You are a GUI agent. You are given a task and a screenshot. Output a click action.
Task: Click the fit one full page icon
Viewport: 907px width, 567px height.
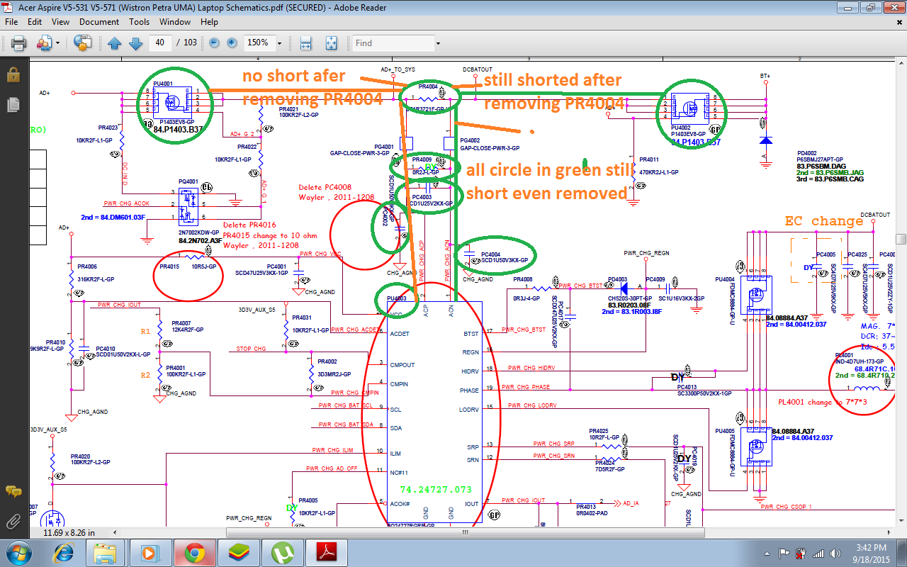pos(330,43)
